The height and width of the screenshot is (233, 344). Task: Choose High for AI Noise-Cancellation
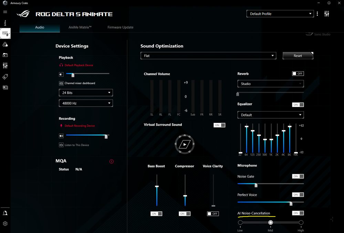[x=301, y=222]
